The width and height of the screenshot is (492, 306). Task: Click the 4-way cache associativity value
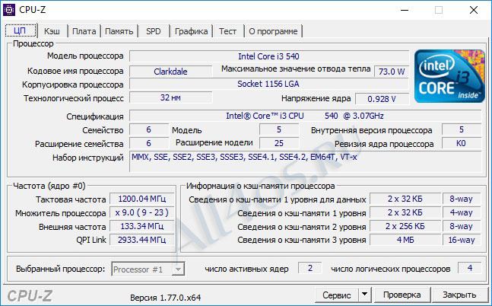coord(462,212)
